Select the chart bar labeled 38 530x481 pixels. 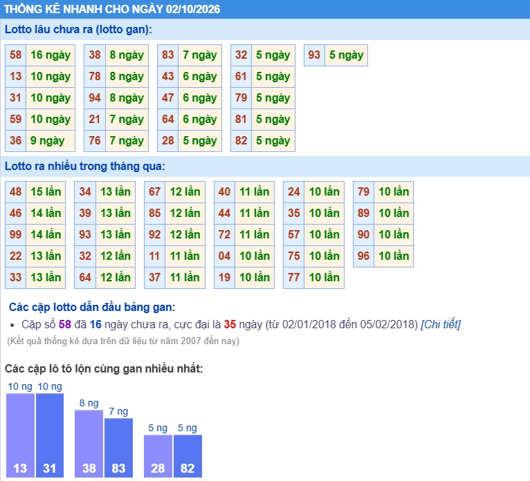click(89, 444)
